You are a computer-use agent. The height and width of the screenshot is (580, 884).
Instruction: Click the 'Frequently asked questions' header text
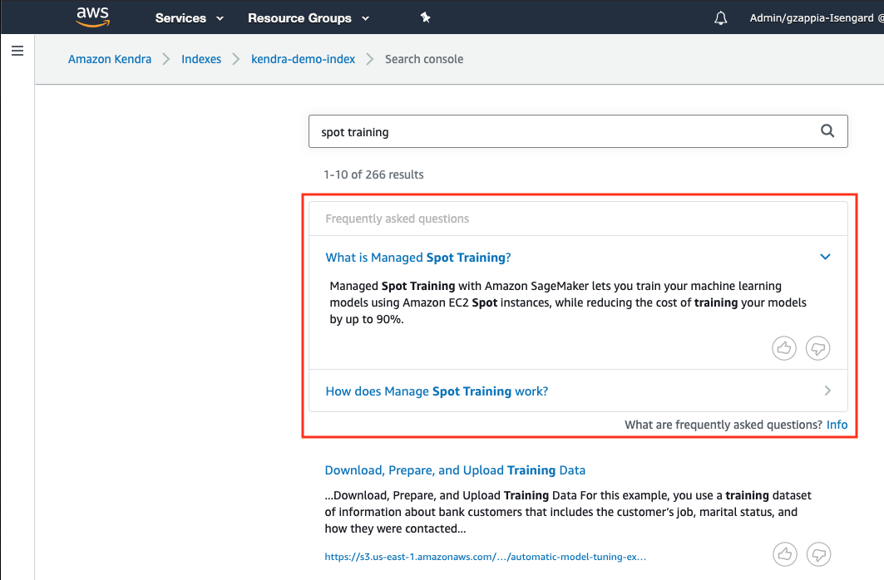coord(398,219)
